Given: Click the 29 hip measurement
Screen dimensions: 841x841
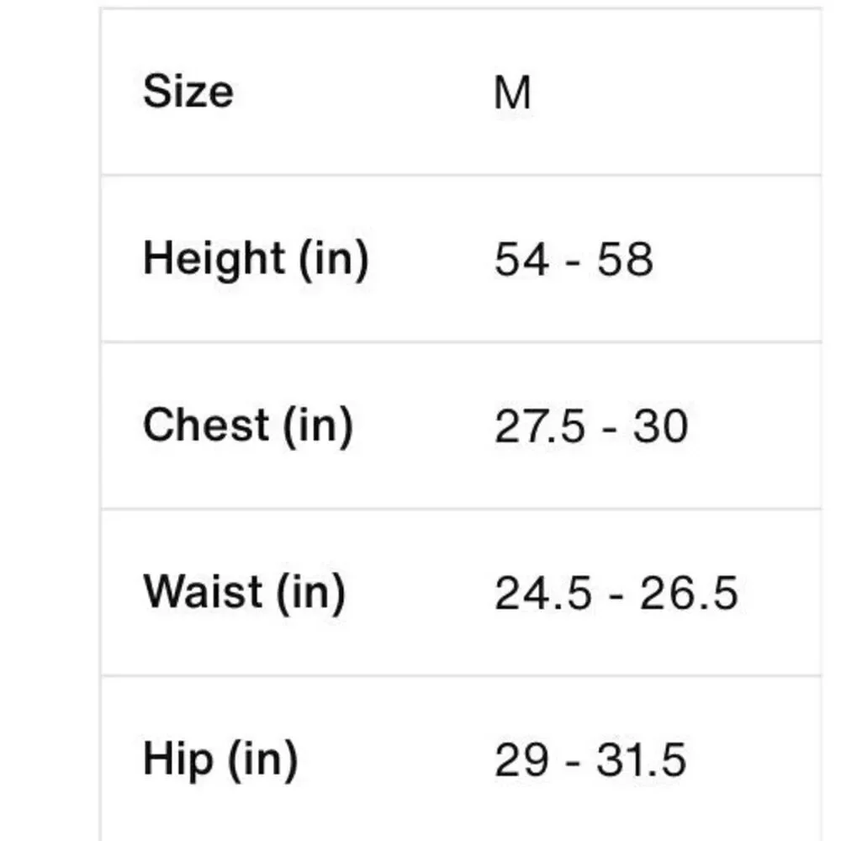Looking at the screenshot, I should [521, 760].
